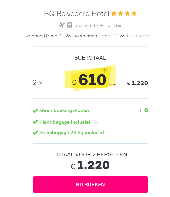This screenshot has height=197, width=170.
Task: Click checkmark next to Ruimbagage 20 kg
Action: [35, 133]
